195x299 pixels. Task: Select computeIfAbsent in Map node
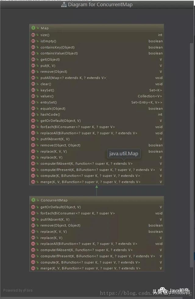87,164
